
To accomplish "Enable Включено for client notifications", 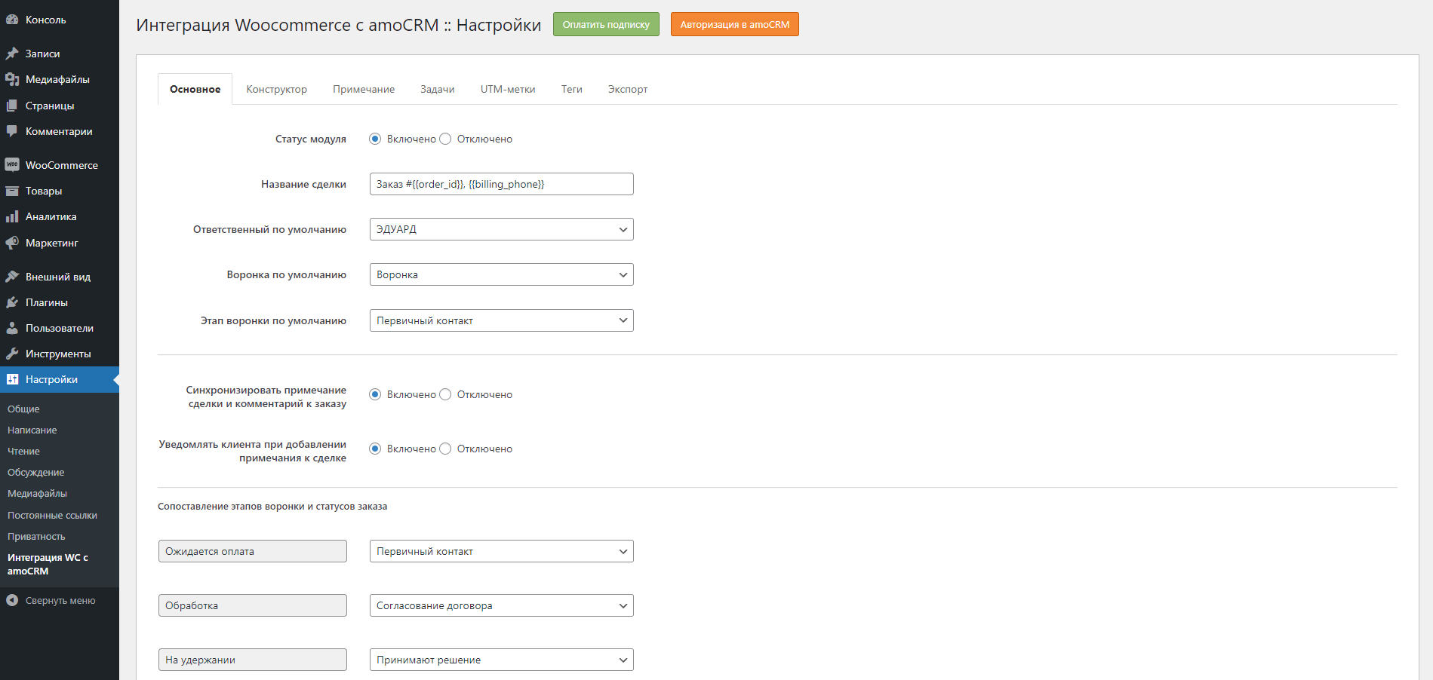I will (x=375, y=449).
